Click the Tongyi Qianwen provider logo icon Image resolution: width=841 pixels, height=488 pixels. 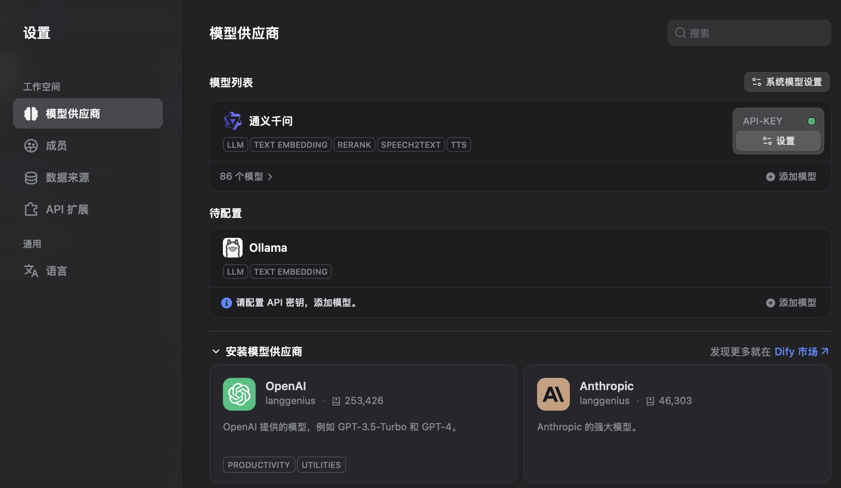pyautogui.click(x=233, y=121)
